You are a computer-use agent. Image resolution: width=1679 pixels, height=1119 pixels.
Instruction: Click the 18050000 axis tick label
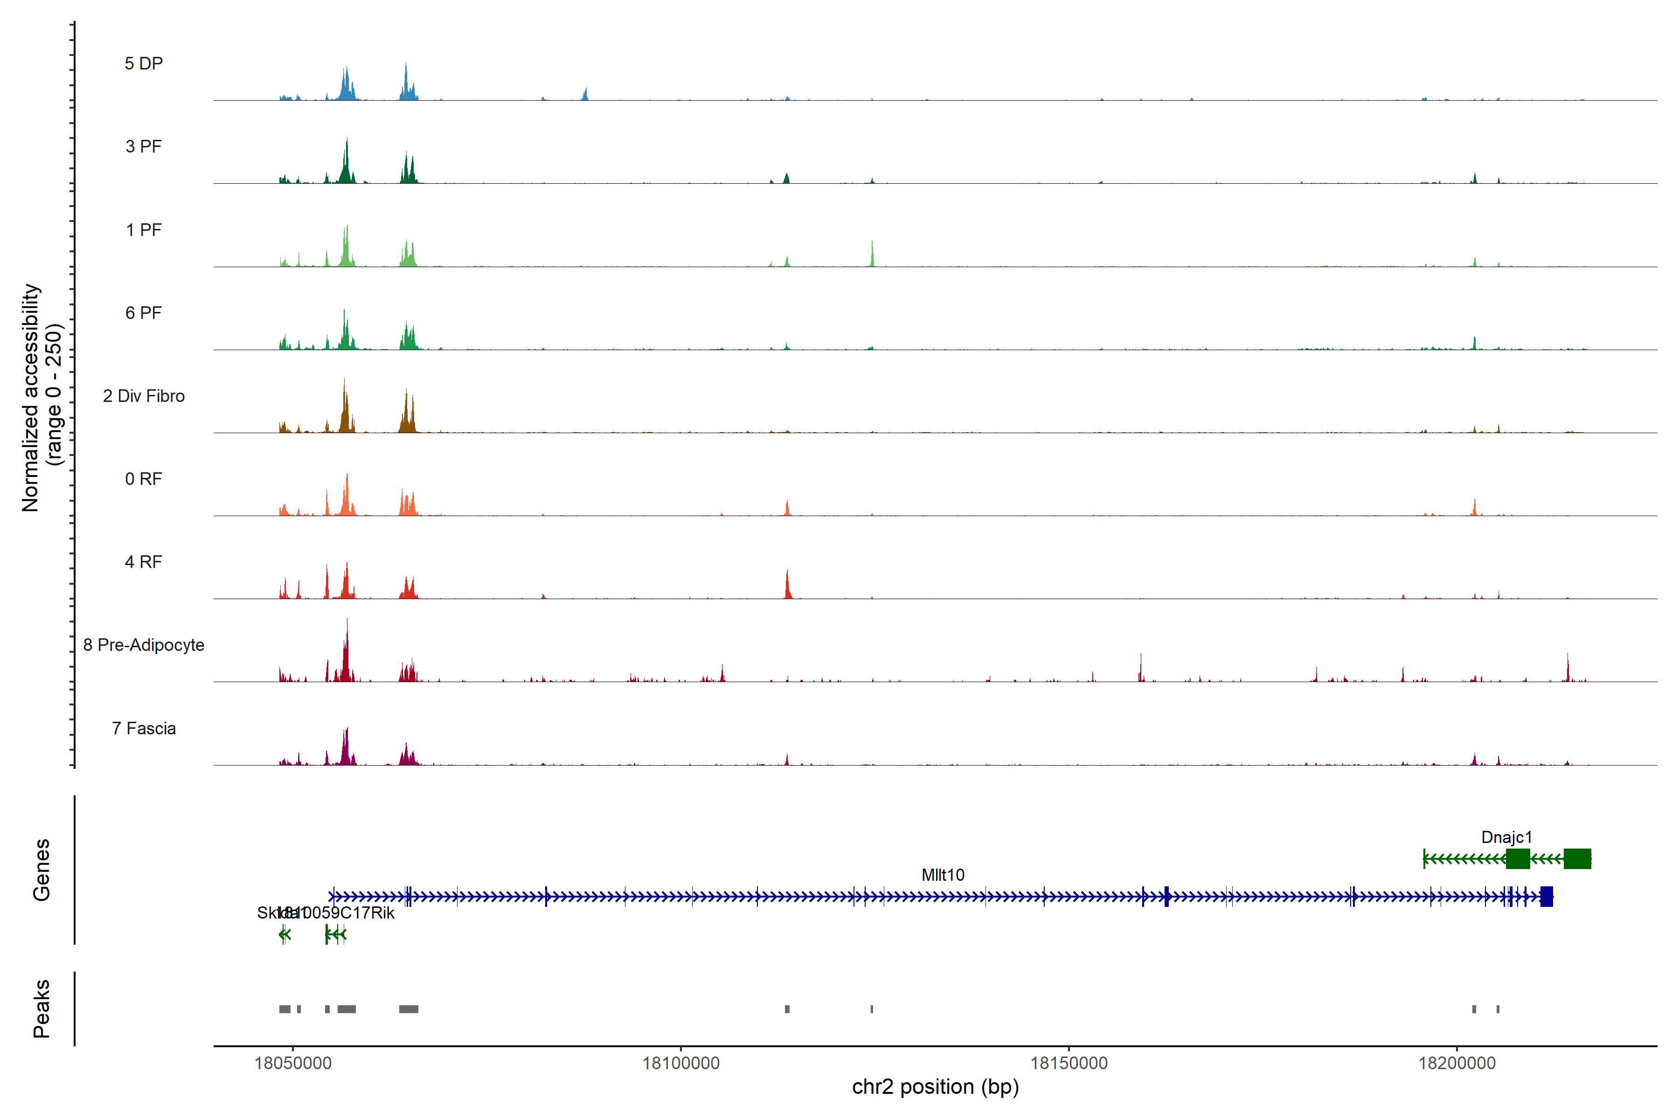click(x=293, y=1064)
